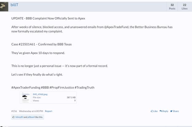Viewport: 192px width, 127px height.
Task: Open the #156 post permalink
Action: (14, 111)
